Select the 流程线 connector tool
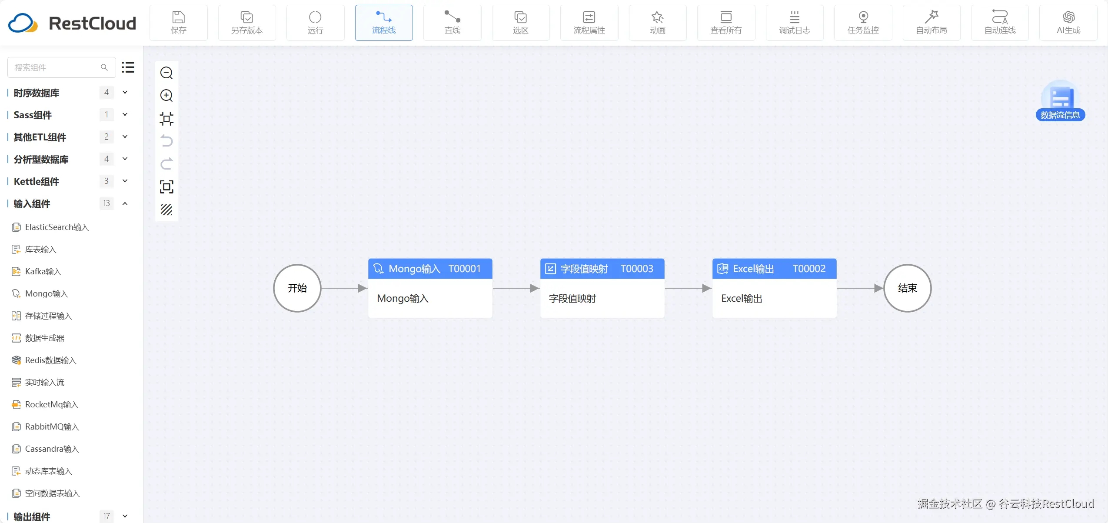 pyautogui.click(x=384, y=23)
